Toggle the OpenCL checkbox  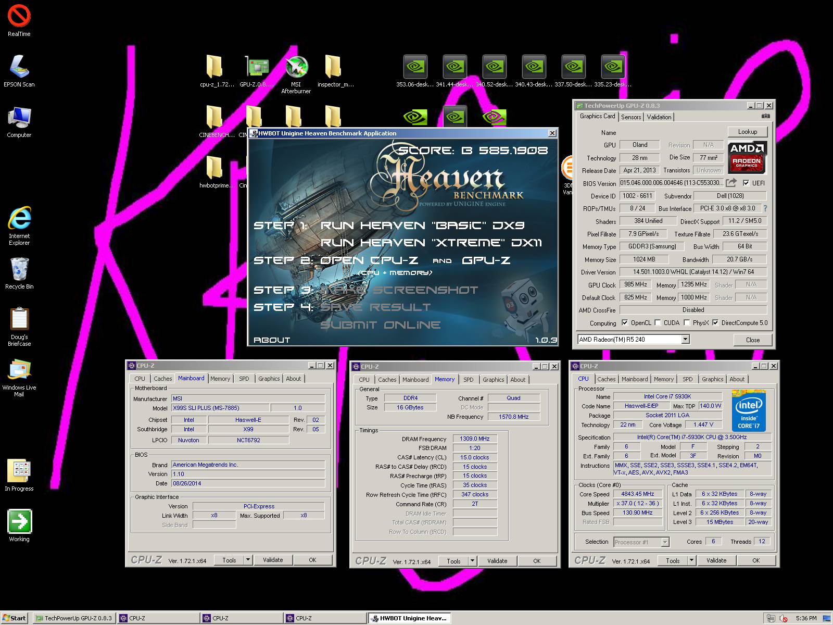[x=624, y=322]
